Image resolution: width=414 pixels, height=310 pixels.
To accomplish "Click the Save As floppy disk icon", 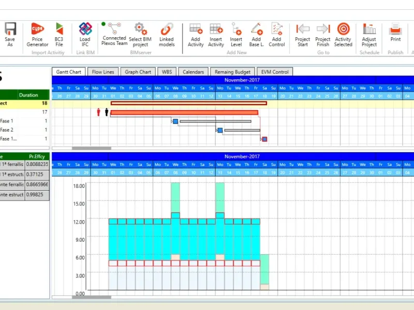I will 10,29.
